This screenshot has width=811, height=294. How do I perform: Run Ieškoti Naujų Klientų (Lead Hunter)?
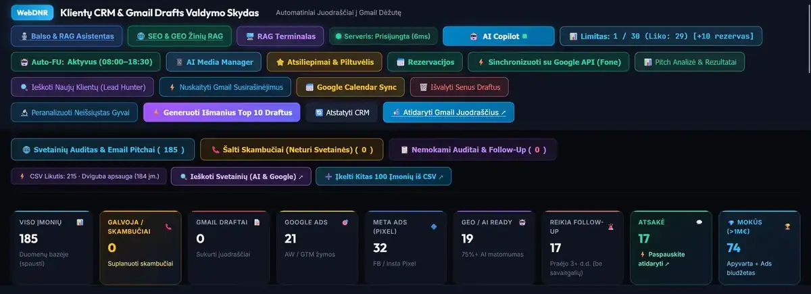tap(82, 87)
